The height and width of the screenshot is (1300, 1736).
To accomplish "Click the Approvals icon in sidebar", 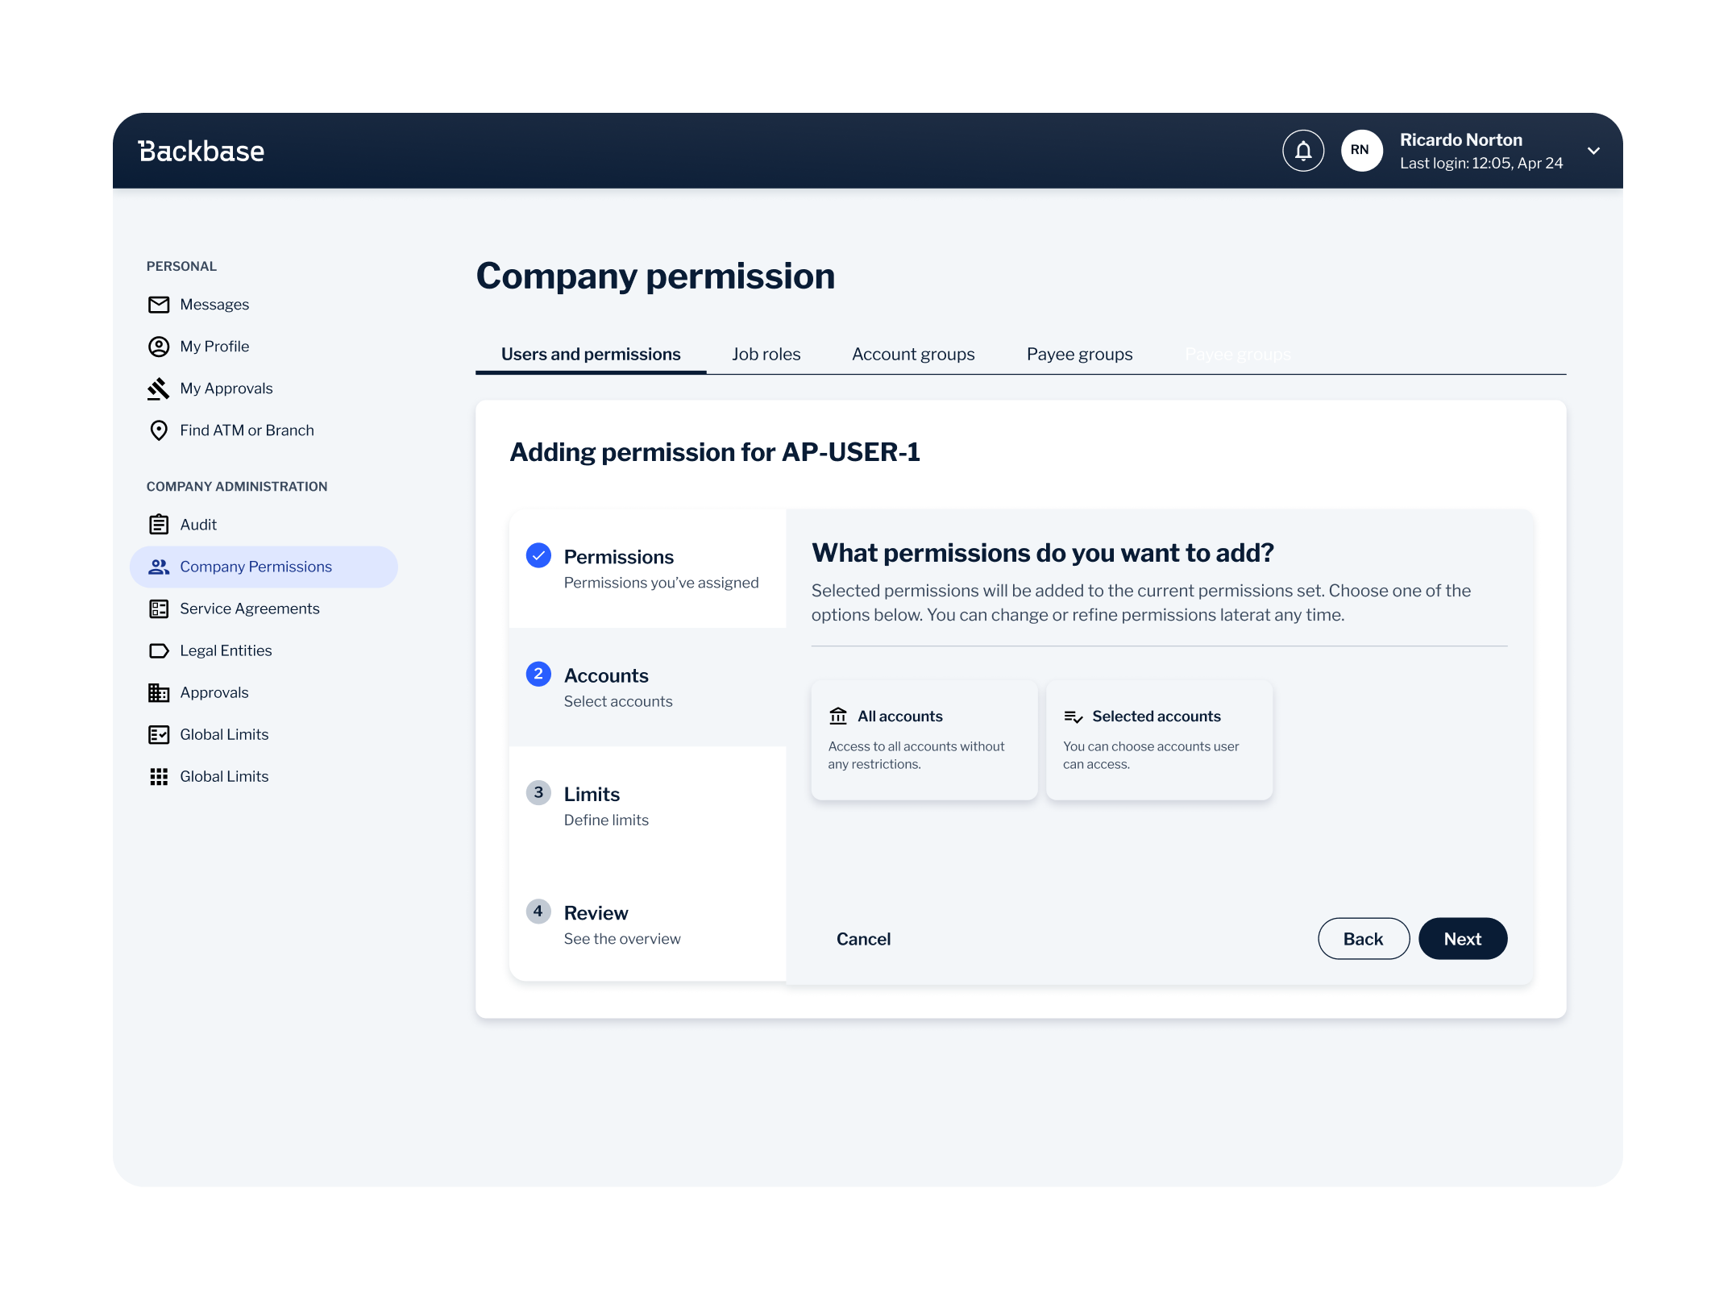I will [x=160, y=692].
